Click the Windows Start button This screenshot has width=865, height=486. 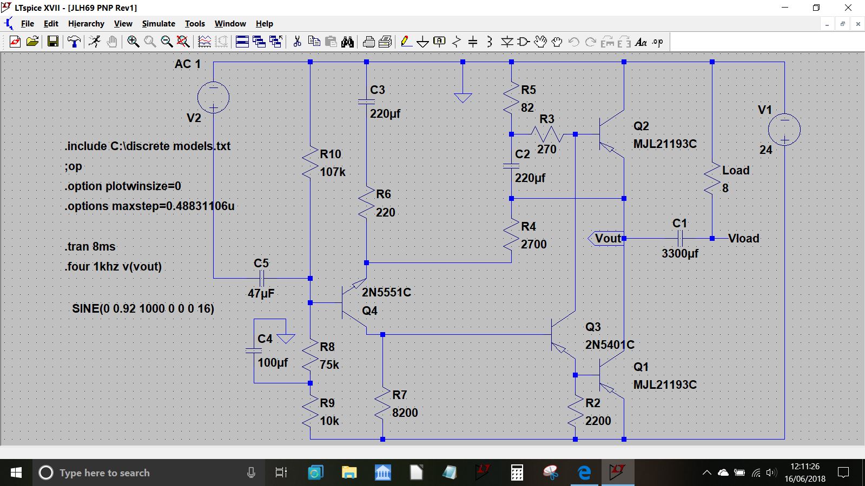click(16, 473)
